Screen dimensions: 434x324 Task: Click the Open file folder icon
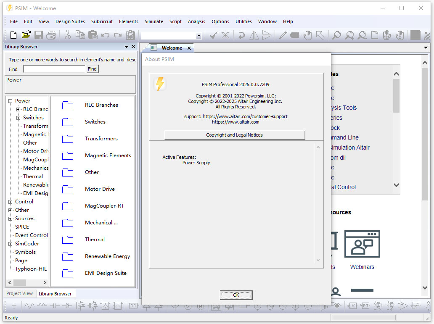[x=26, y=35]
